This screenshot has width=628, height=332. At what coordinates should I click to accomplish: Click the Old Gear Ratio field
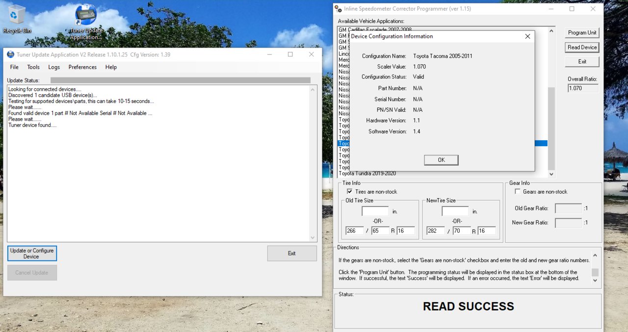(568, 208)
